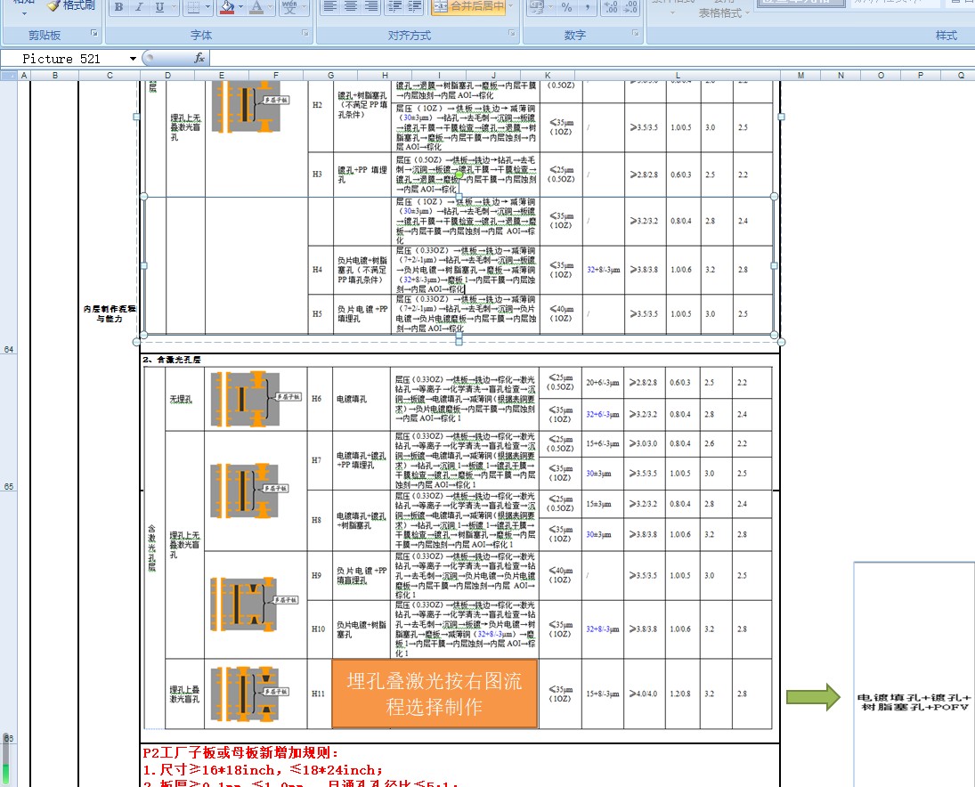Click the phonetic guide wén icon
Screen dimensions: 975x787
point(289,7)
